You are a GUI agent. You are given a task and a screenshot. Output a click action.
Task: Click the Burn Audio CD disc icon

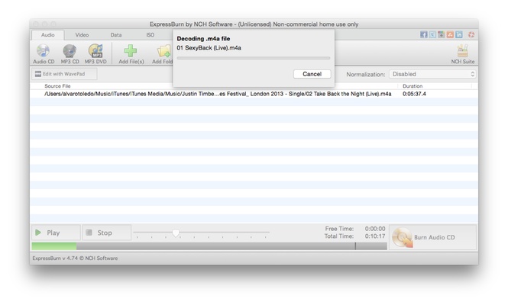(x=402, y=237)
